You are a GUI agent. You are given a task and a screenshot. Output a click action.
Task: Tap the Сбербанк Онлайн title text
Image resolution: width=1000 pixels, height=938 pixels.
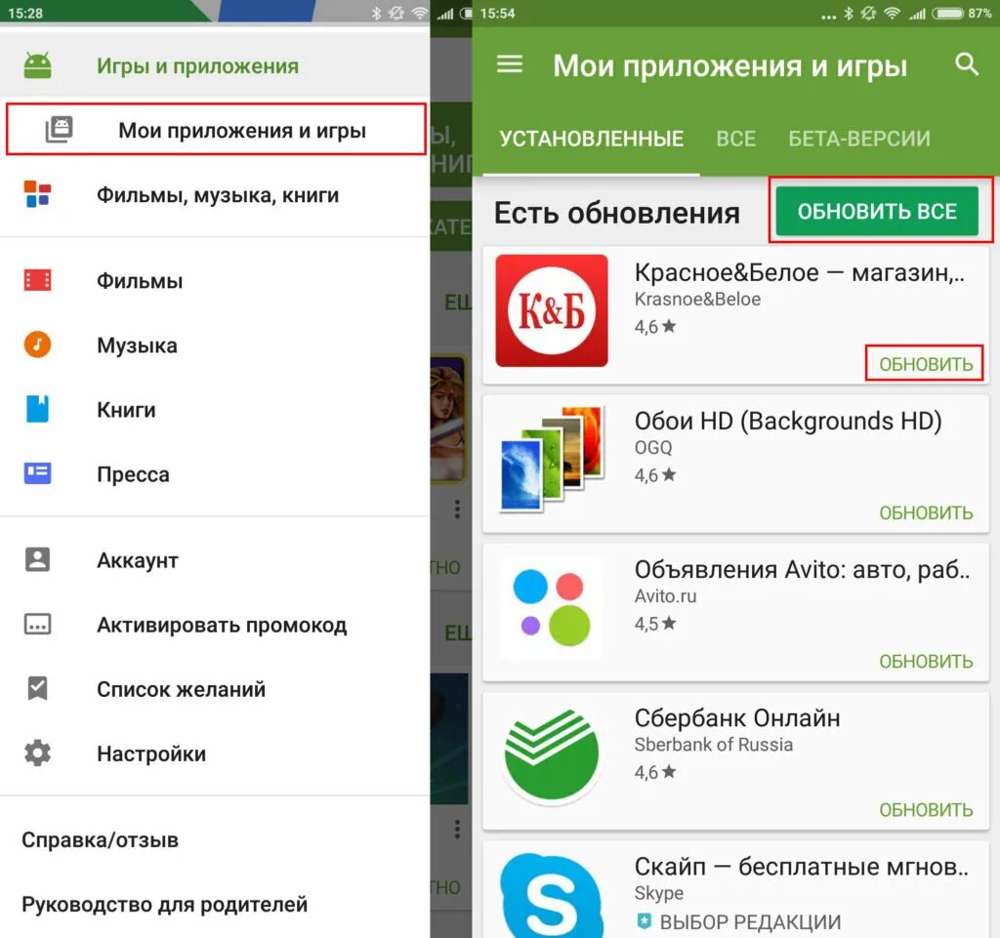737,717
